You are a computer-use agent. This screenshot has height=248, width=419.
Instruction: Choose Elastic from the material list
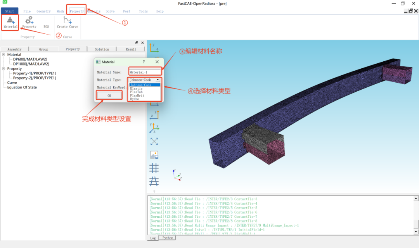145,88
